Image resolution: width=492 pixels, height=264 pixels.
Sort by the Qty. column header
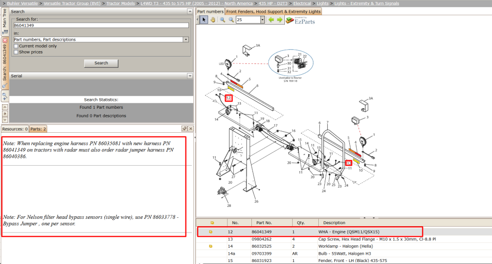(305, 223)
